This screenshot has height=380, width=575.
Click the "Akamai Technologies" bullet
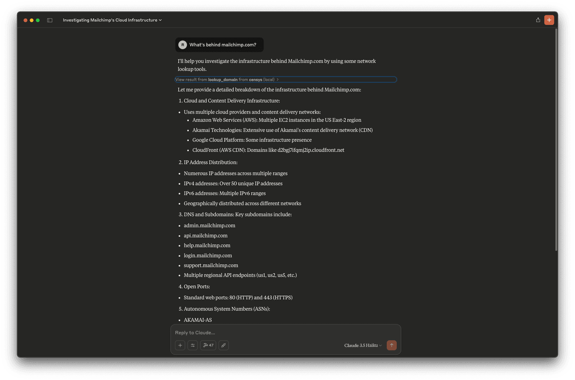pyautogui.click(x=282, y=130)
